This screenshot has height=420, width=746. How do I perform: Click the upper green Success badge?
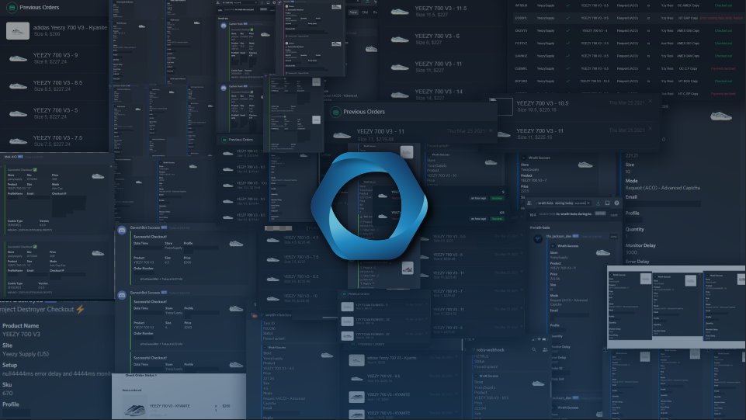point(497,198)
